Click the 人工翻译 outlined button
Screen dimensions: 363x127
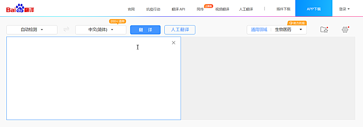(180, 30)
